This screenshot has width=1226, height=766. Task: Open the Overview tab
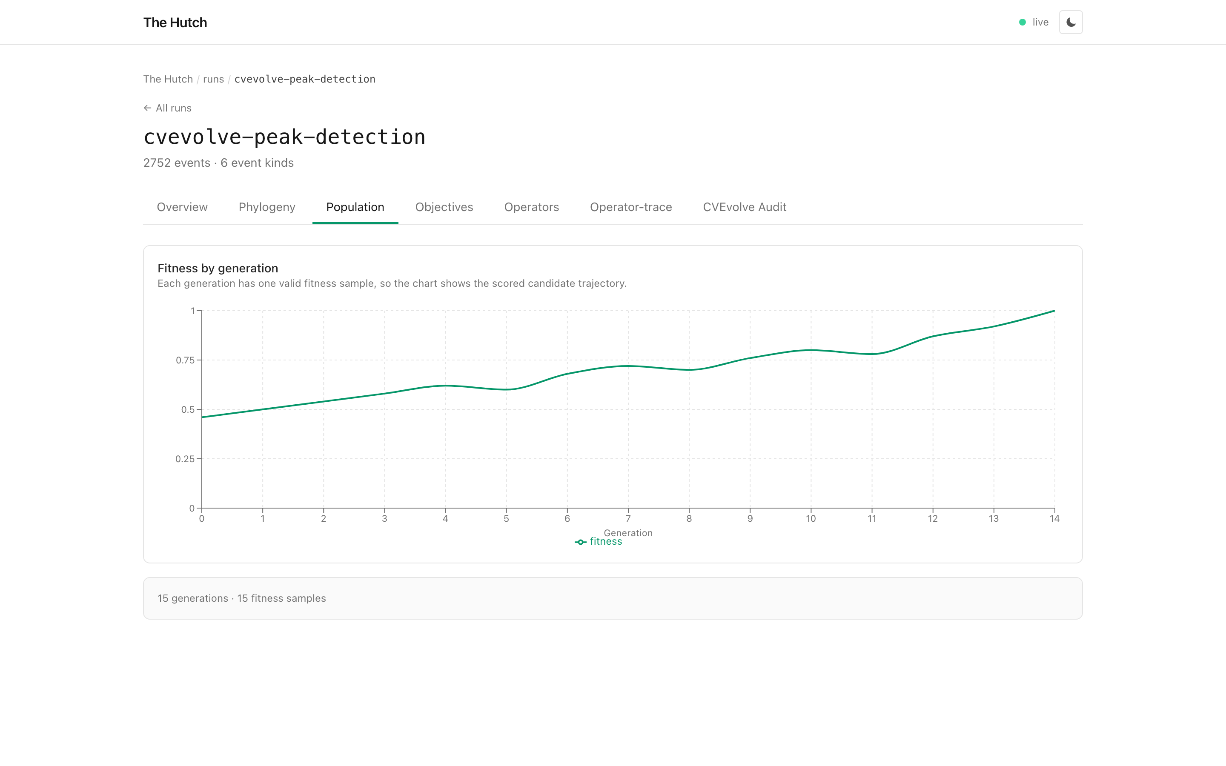tap(182, 207)
